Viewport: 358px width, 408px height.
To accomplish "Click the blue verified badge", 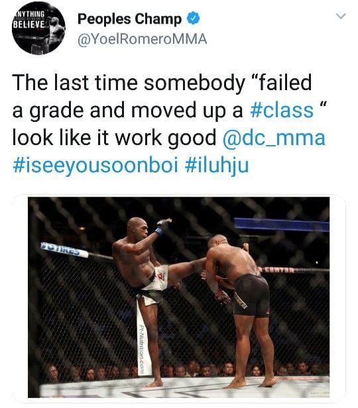I will click(193, 19).
